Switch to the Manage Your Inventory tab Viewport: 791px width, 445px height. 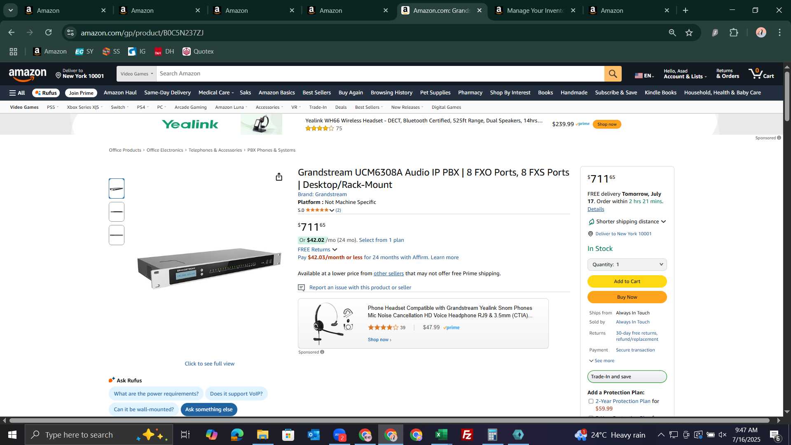click(x=535, y=10)
